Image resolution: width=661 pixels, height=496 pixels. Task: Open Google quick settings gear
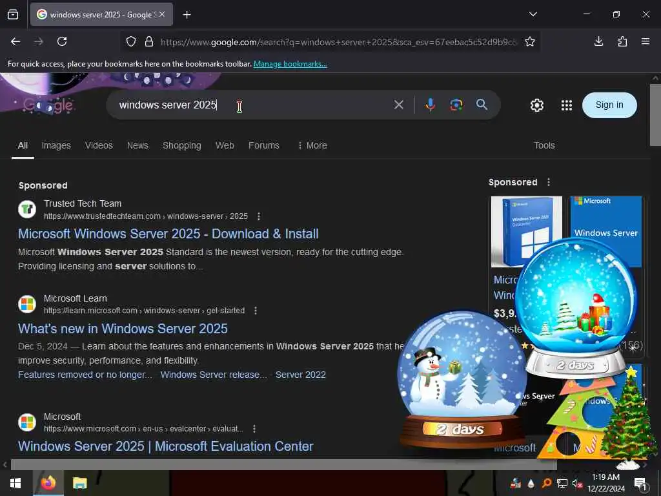536,105
